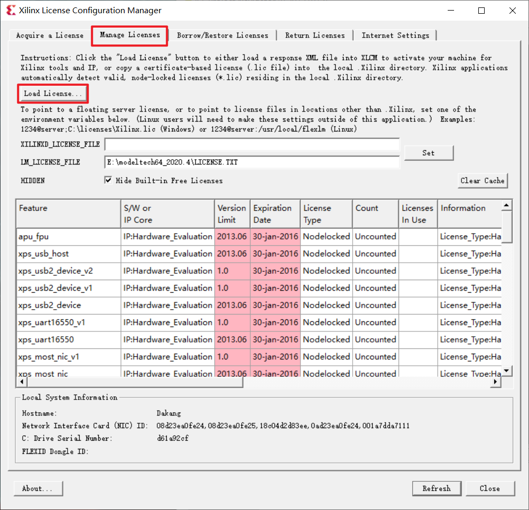Click the Xilinx logo in title bar

[x=11, y=10]
